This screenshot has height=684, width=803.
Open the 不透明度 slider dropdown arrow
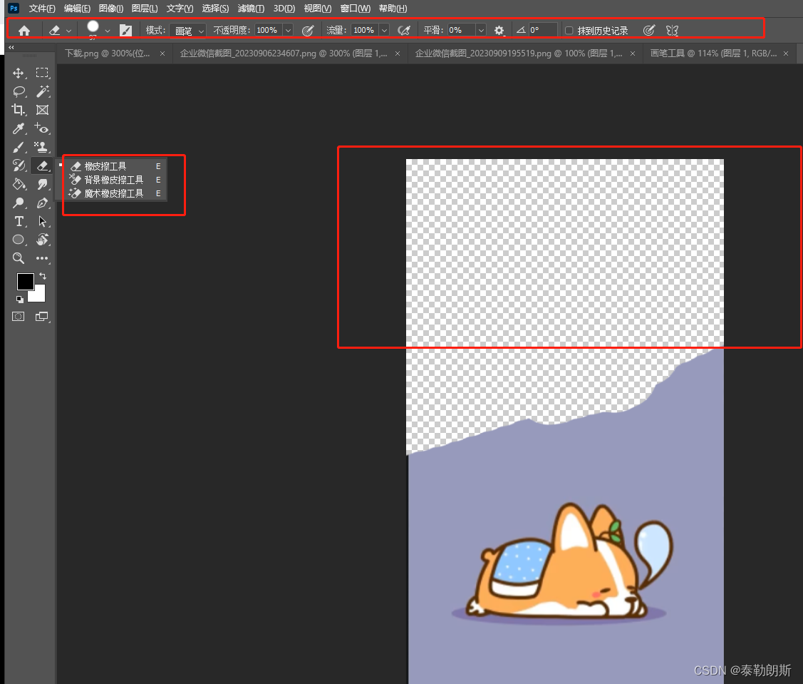(288, 31)
